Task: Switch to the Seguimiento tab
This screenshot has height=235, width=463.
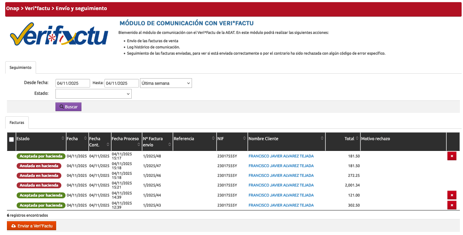Action: pyautogui.click(x=20, y=67)
